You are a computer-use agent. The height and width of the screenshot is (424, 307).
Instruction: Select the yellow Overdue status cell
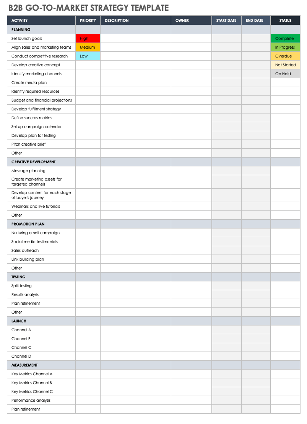coord(285,56)
